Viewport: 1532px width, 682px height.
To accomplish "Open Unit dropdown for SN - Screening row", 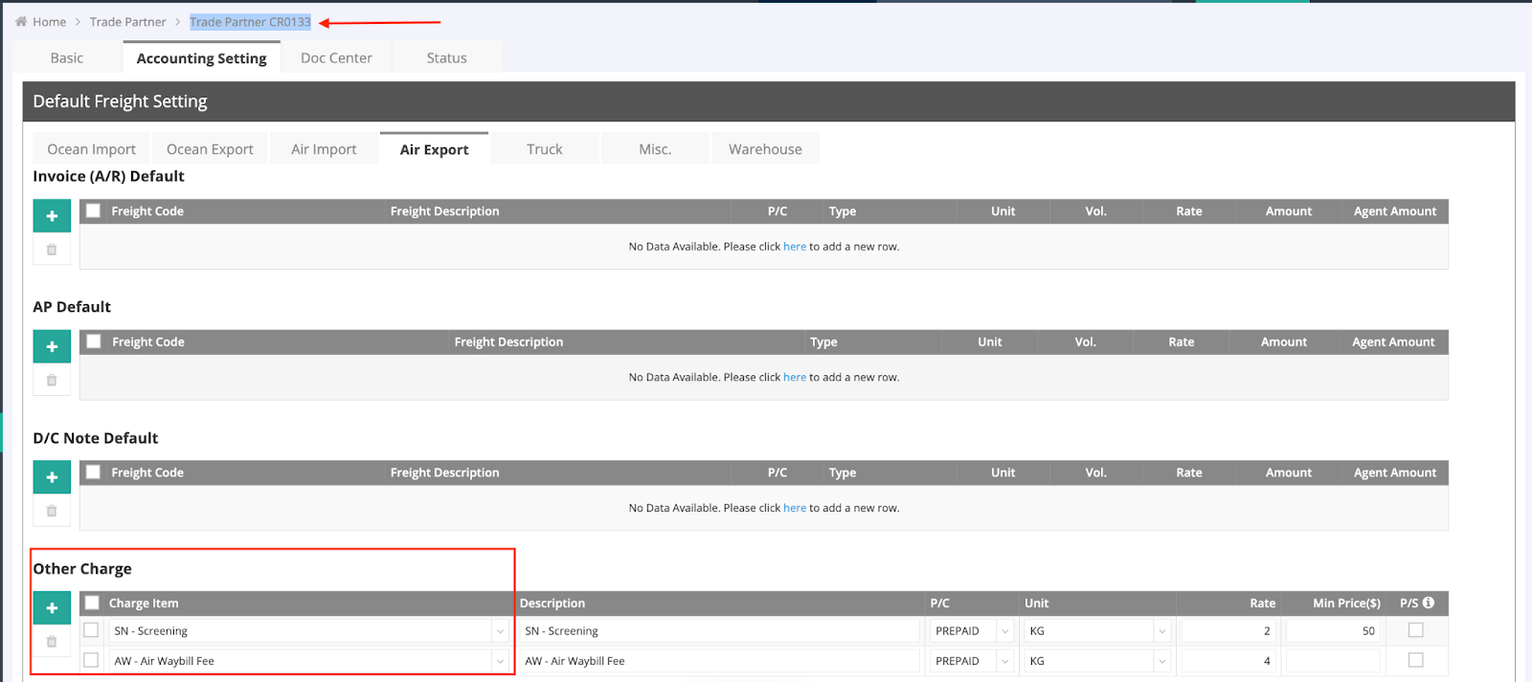I will tap(1161, 631).
